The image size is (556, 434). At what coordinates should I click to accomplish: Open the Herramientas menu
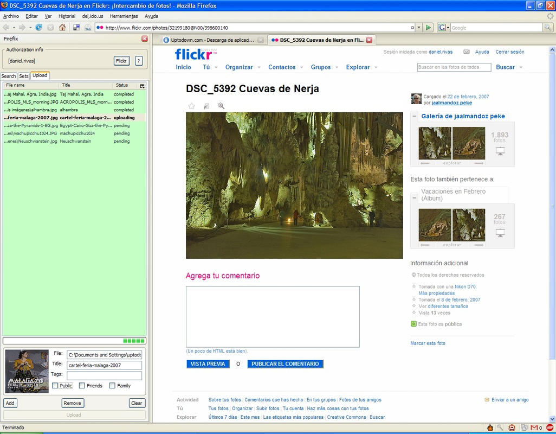[x=124, y=16]
